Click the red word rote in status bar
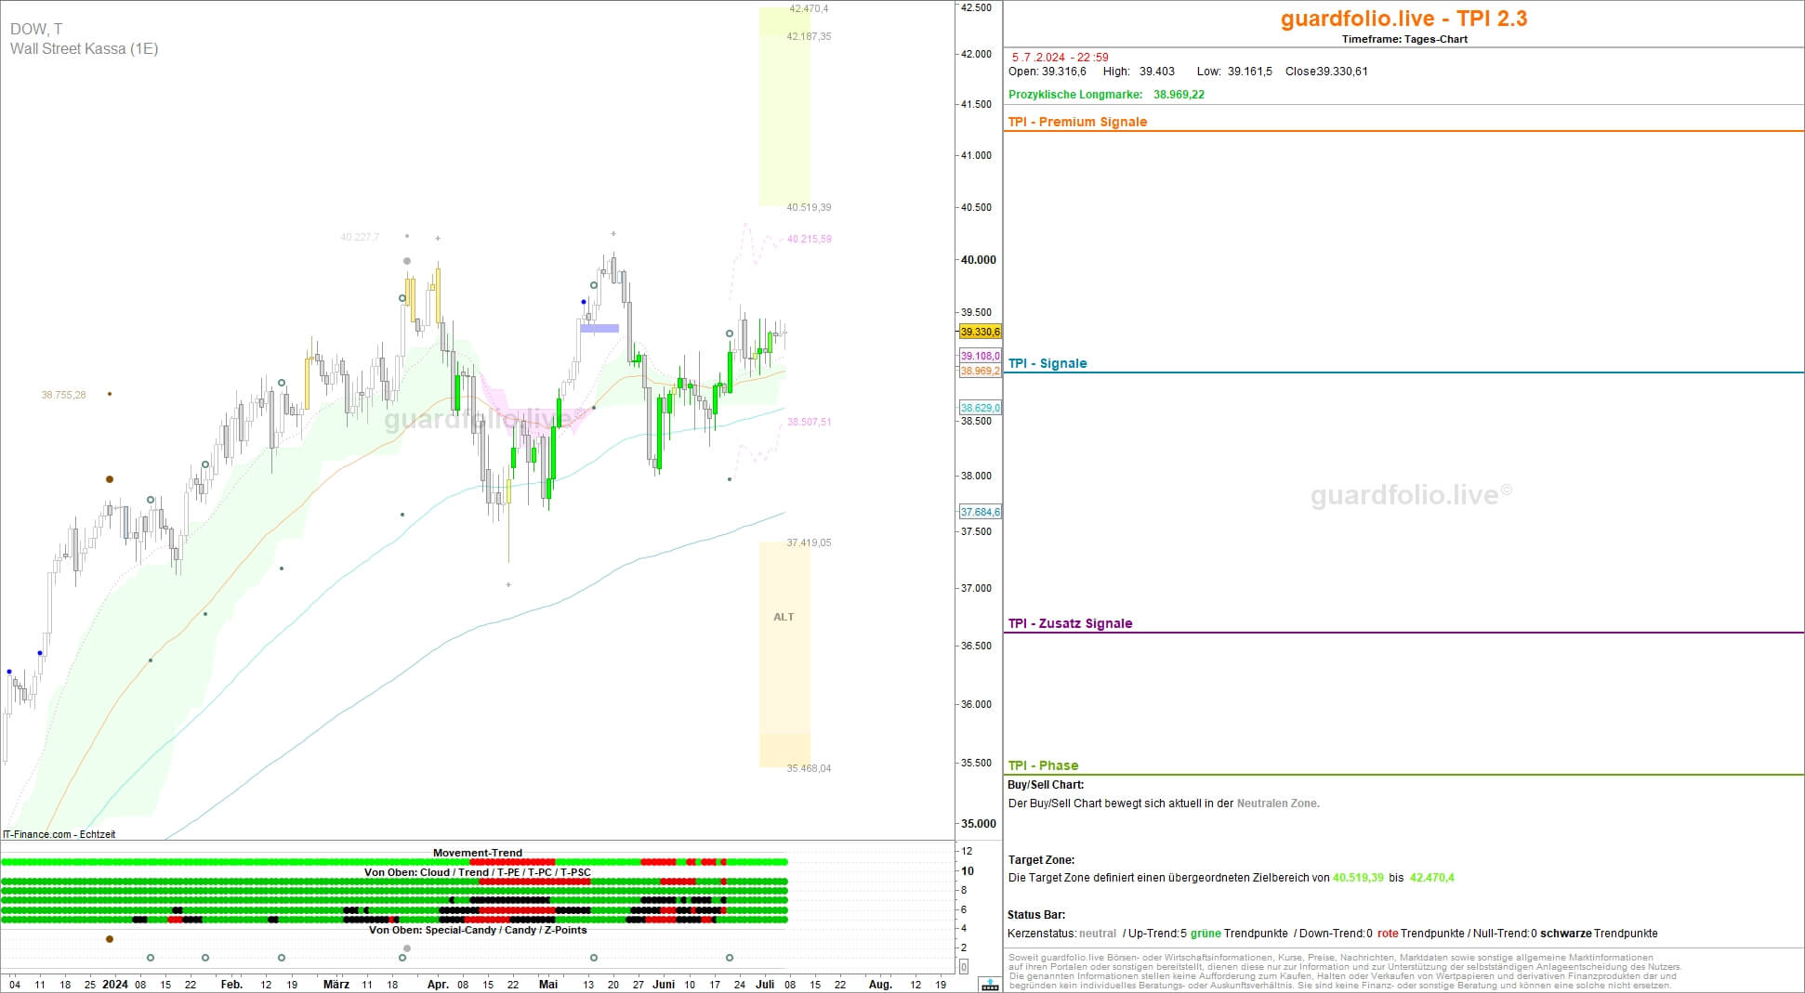The image size is (1805, 993). [x=1388, y=934]
